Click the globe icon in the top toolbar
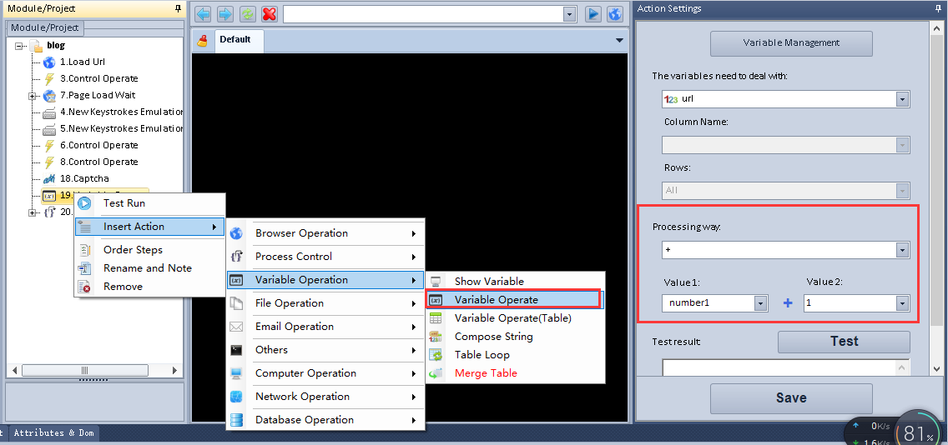Image resolution: width=948 pixels, height=445 pixels. [x=615, y=14]
